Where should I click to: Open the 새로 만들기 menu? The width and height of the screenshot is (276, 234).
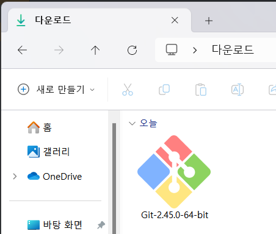56,90
